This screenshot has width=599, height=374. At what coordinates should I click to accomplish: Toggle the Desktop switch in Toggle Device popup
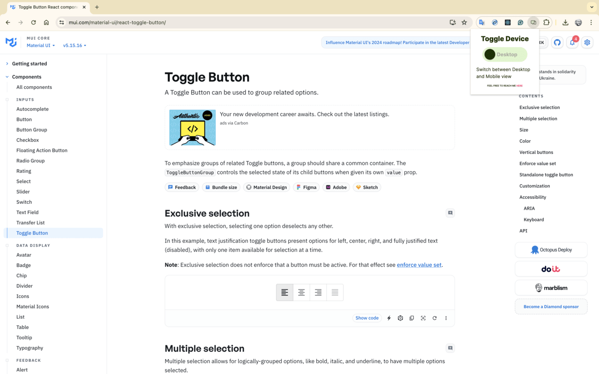[504, 54]
